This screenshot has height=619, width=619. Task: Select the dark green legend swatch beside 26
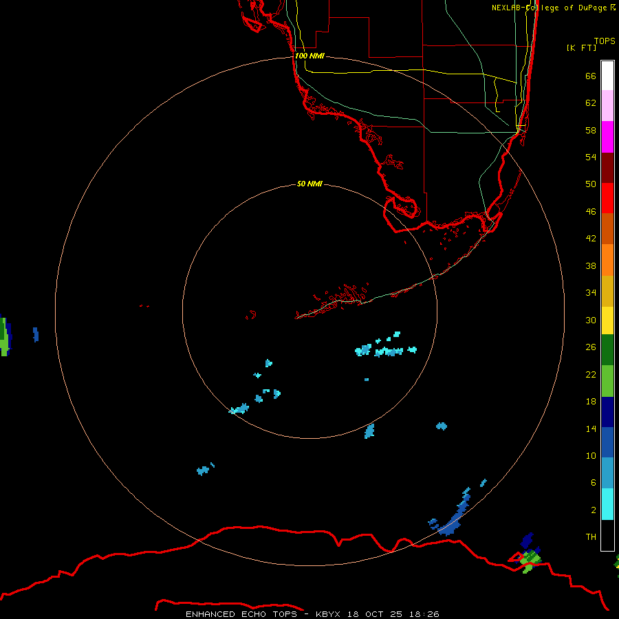tap(607, 350)
